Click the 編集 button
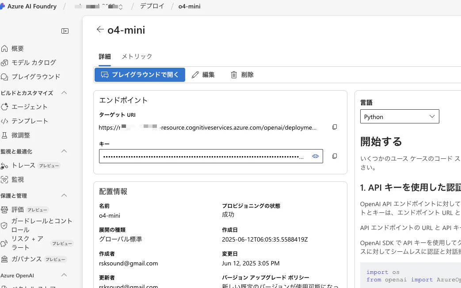This screenshot has height=288, width=461. tap(203, 75)
